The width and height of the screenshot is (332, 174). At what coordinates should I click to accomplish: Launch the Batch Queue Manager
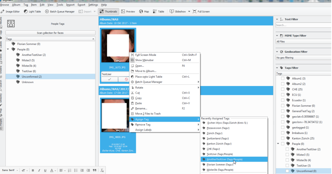(x=60, y=12)
